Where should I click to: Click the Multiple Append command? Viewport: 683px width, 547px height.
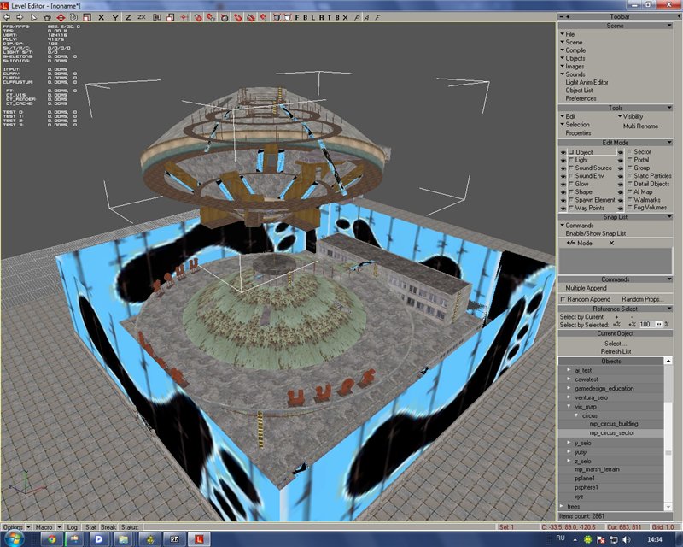pyautogui.click(x=587, y=288)
